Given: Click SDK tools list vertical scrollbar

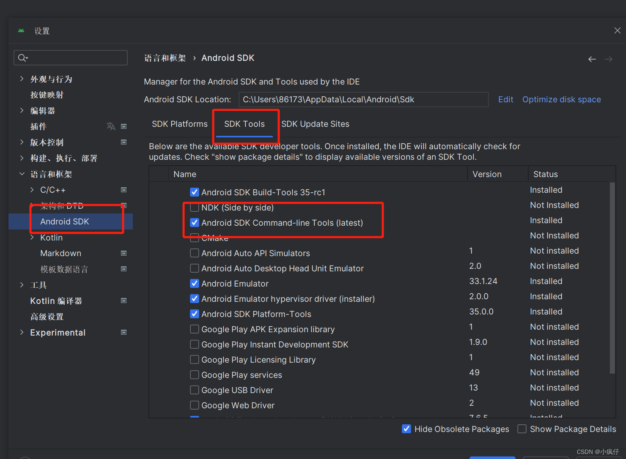Looking at the screenshot, I should (x=612, y=278).
